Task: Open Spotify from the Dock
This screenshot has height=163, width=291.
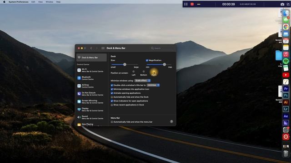Action: (x=286, y=61)
